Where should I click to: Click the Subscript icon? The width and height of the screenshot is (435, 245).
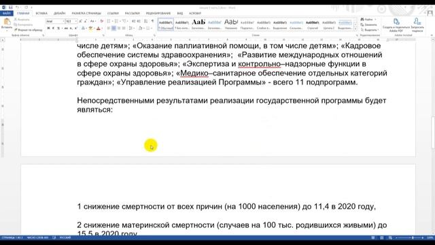pyautogui.click(x=71, y=28)
